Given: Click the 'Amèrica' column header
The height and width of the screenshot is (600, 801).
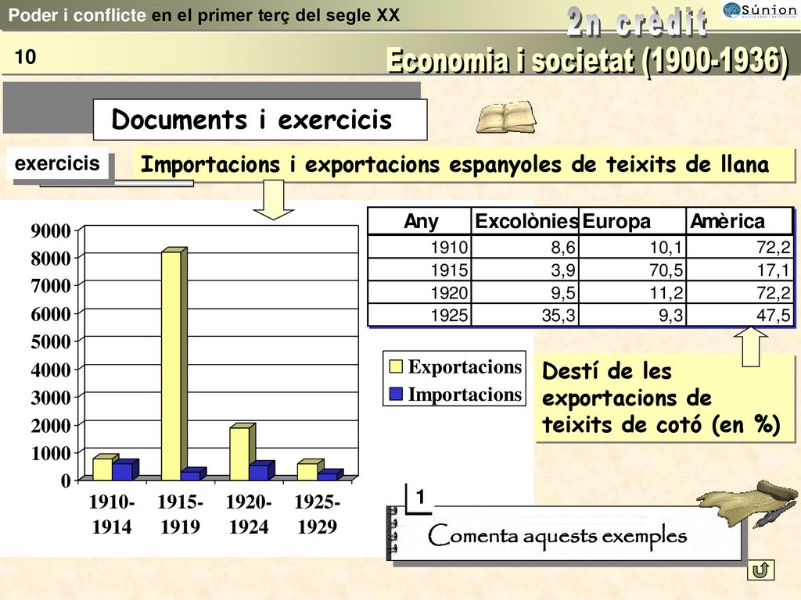Looking at the screenshot, I should click(x=739, y=221).
